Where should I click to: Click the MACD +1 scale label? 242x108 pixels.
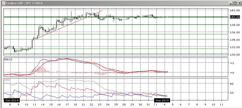coord(232,63)
